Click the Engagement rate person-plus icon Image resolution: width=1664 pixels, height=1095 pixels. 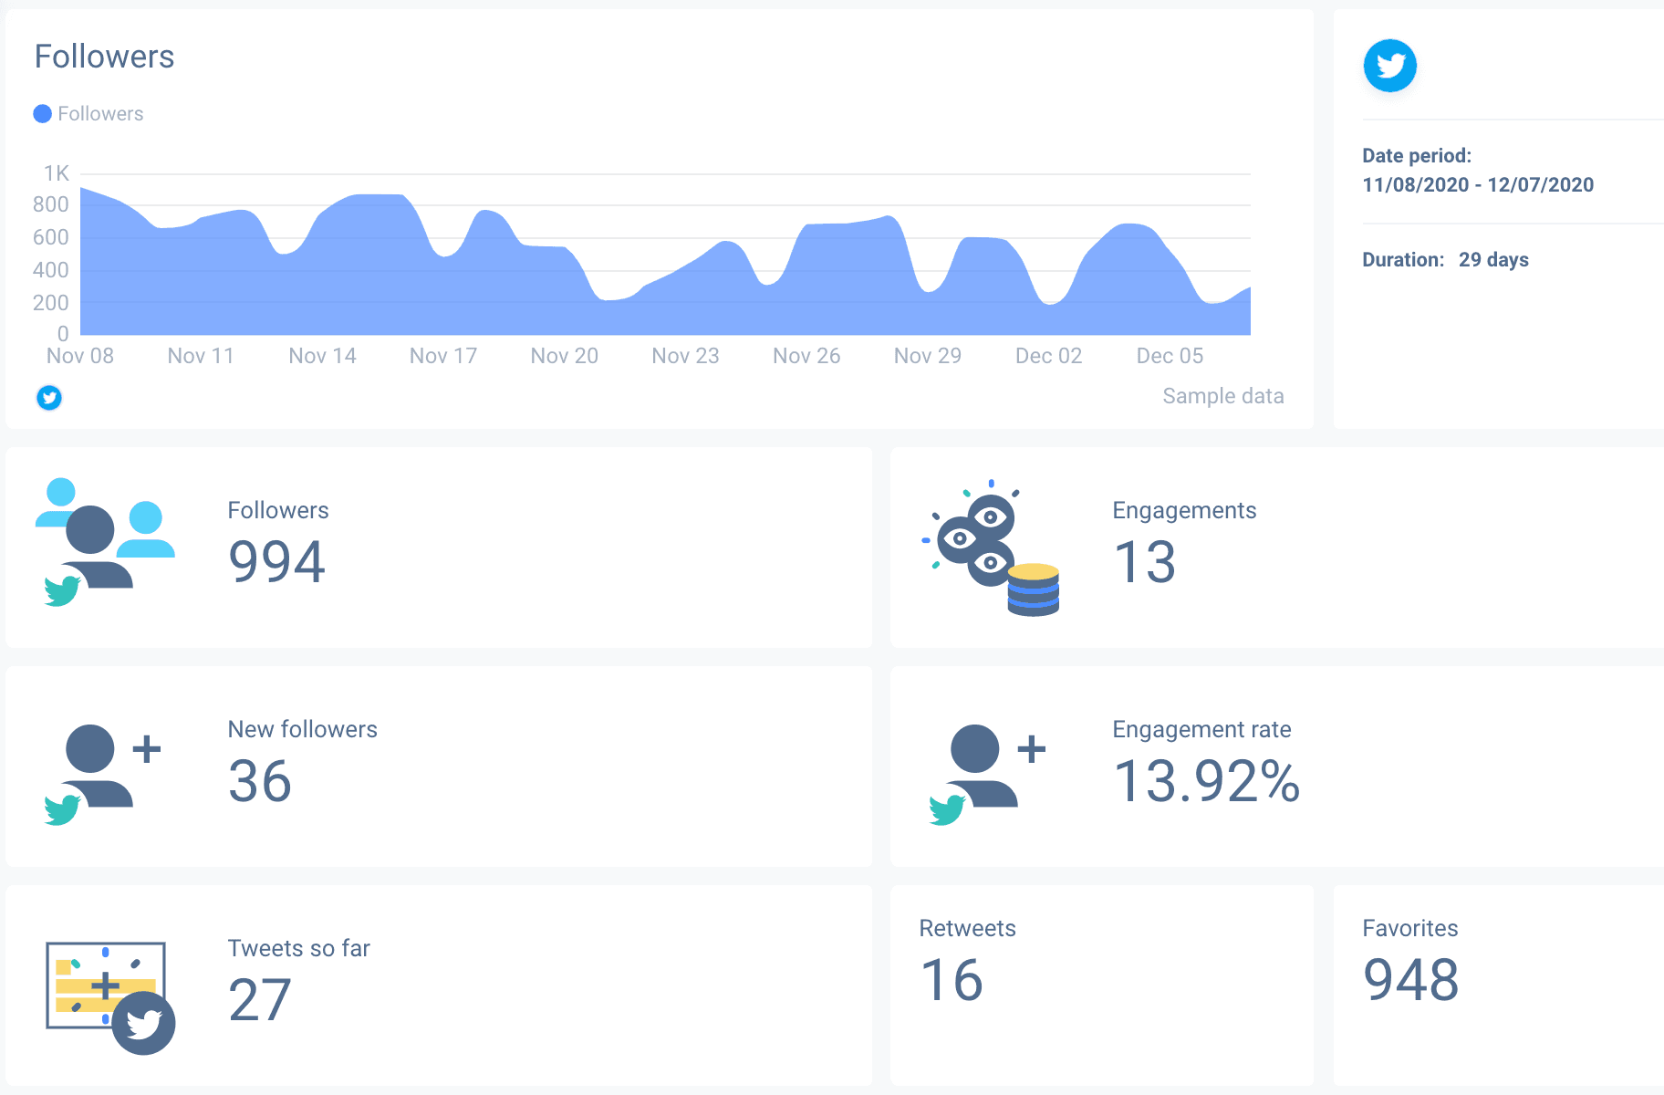(987, 775)
